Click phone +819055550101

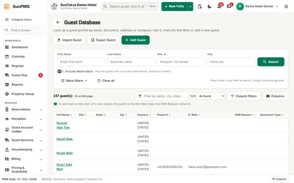point(170,167)
